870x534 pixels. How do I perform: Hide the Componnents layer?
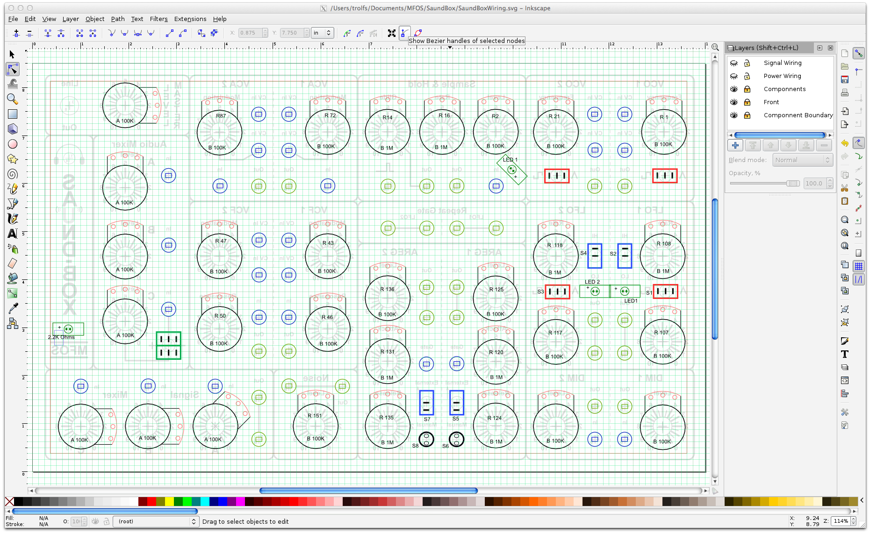(x=734, y=89)
